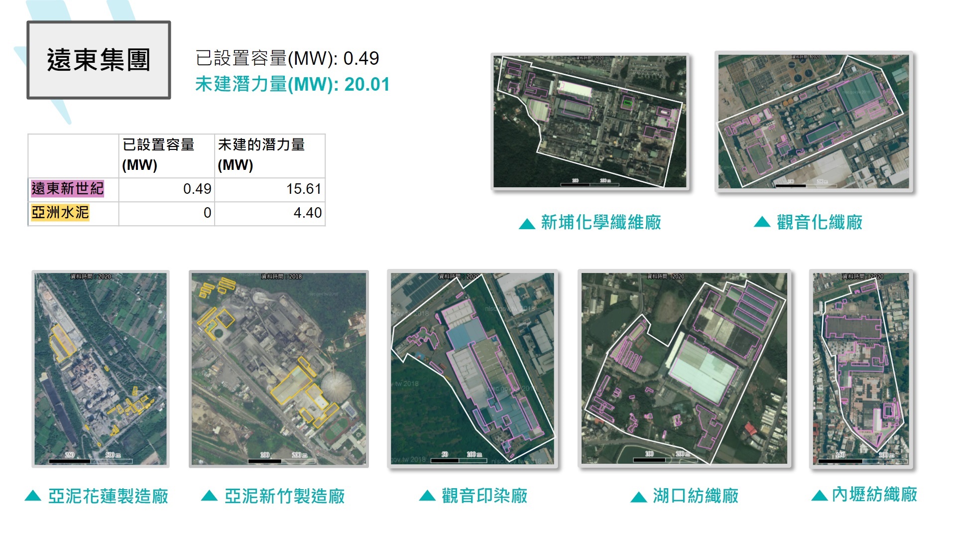Click the 未建的潛力量 (MW) table column header
The image size is (954, 537).
(270, 155)
